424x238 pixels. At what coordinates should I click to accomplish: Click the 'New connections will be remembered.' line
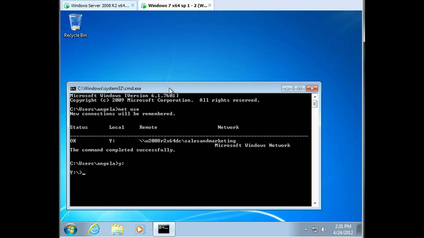[x=123, y=114]
